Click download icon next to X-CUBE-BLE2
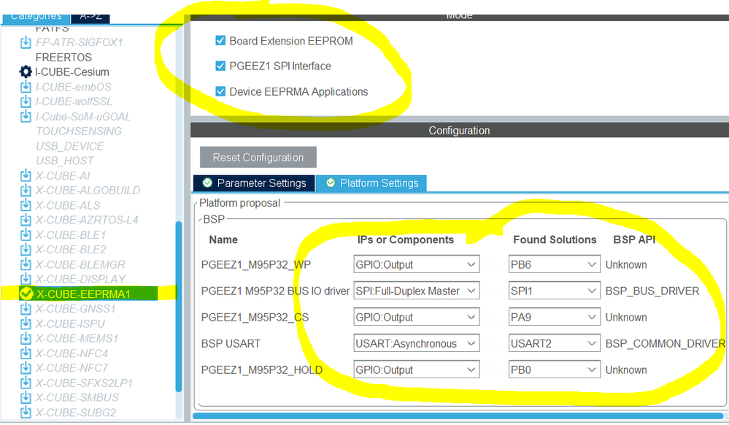The width and height of the screenshot is (729, 425). tap(26, 250)
